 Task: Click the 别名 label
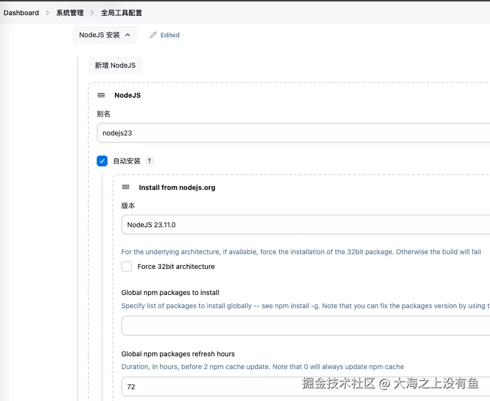coord(104,114)
